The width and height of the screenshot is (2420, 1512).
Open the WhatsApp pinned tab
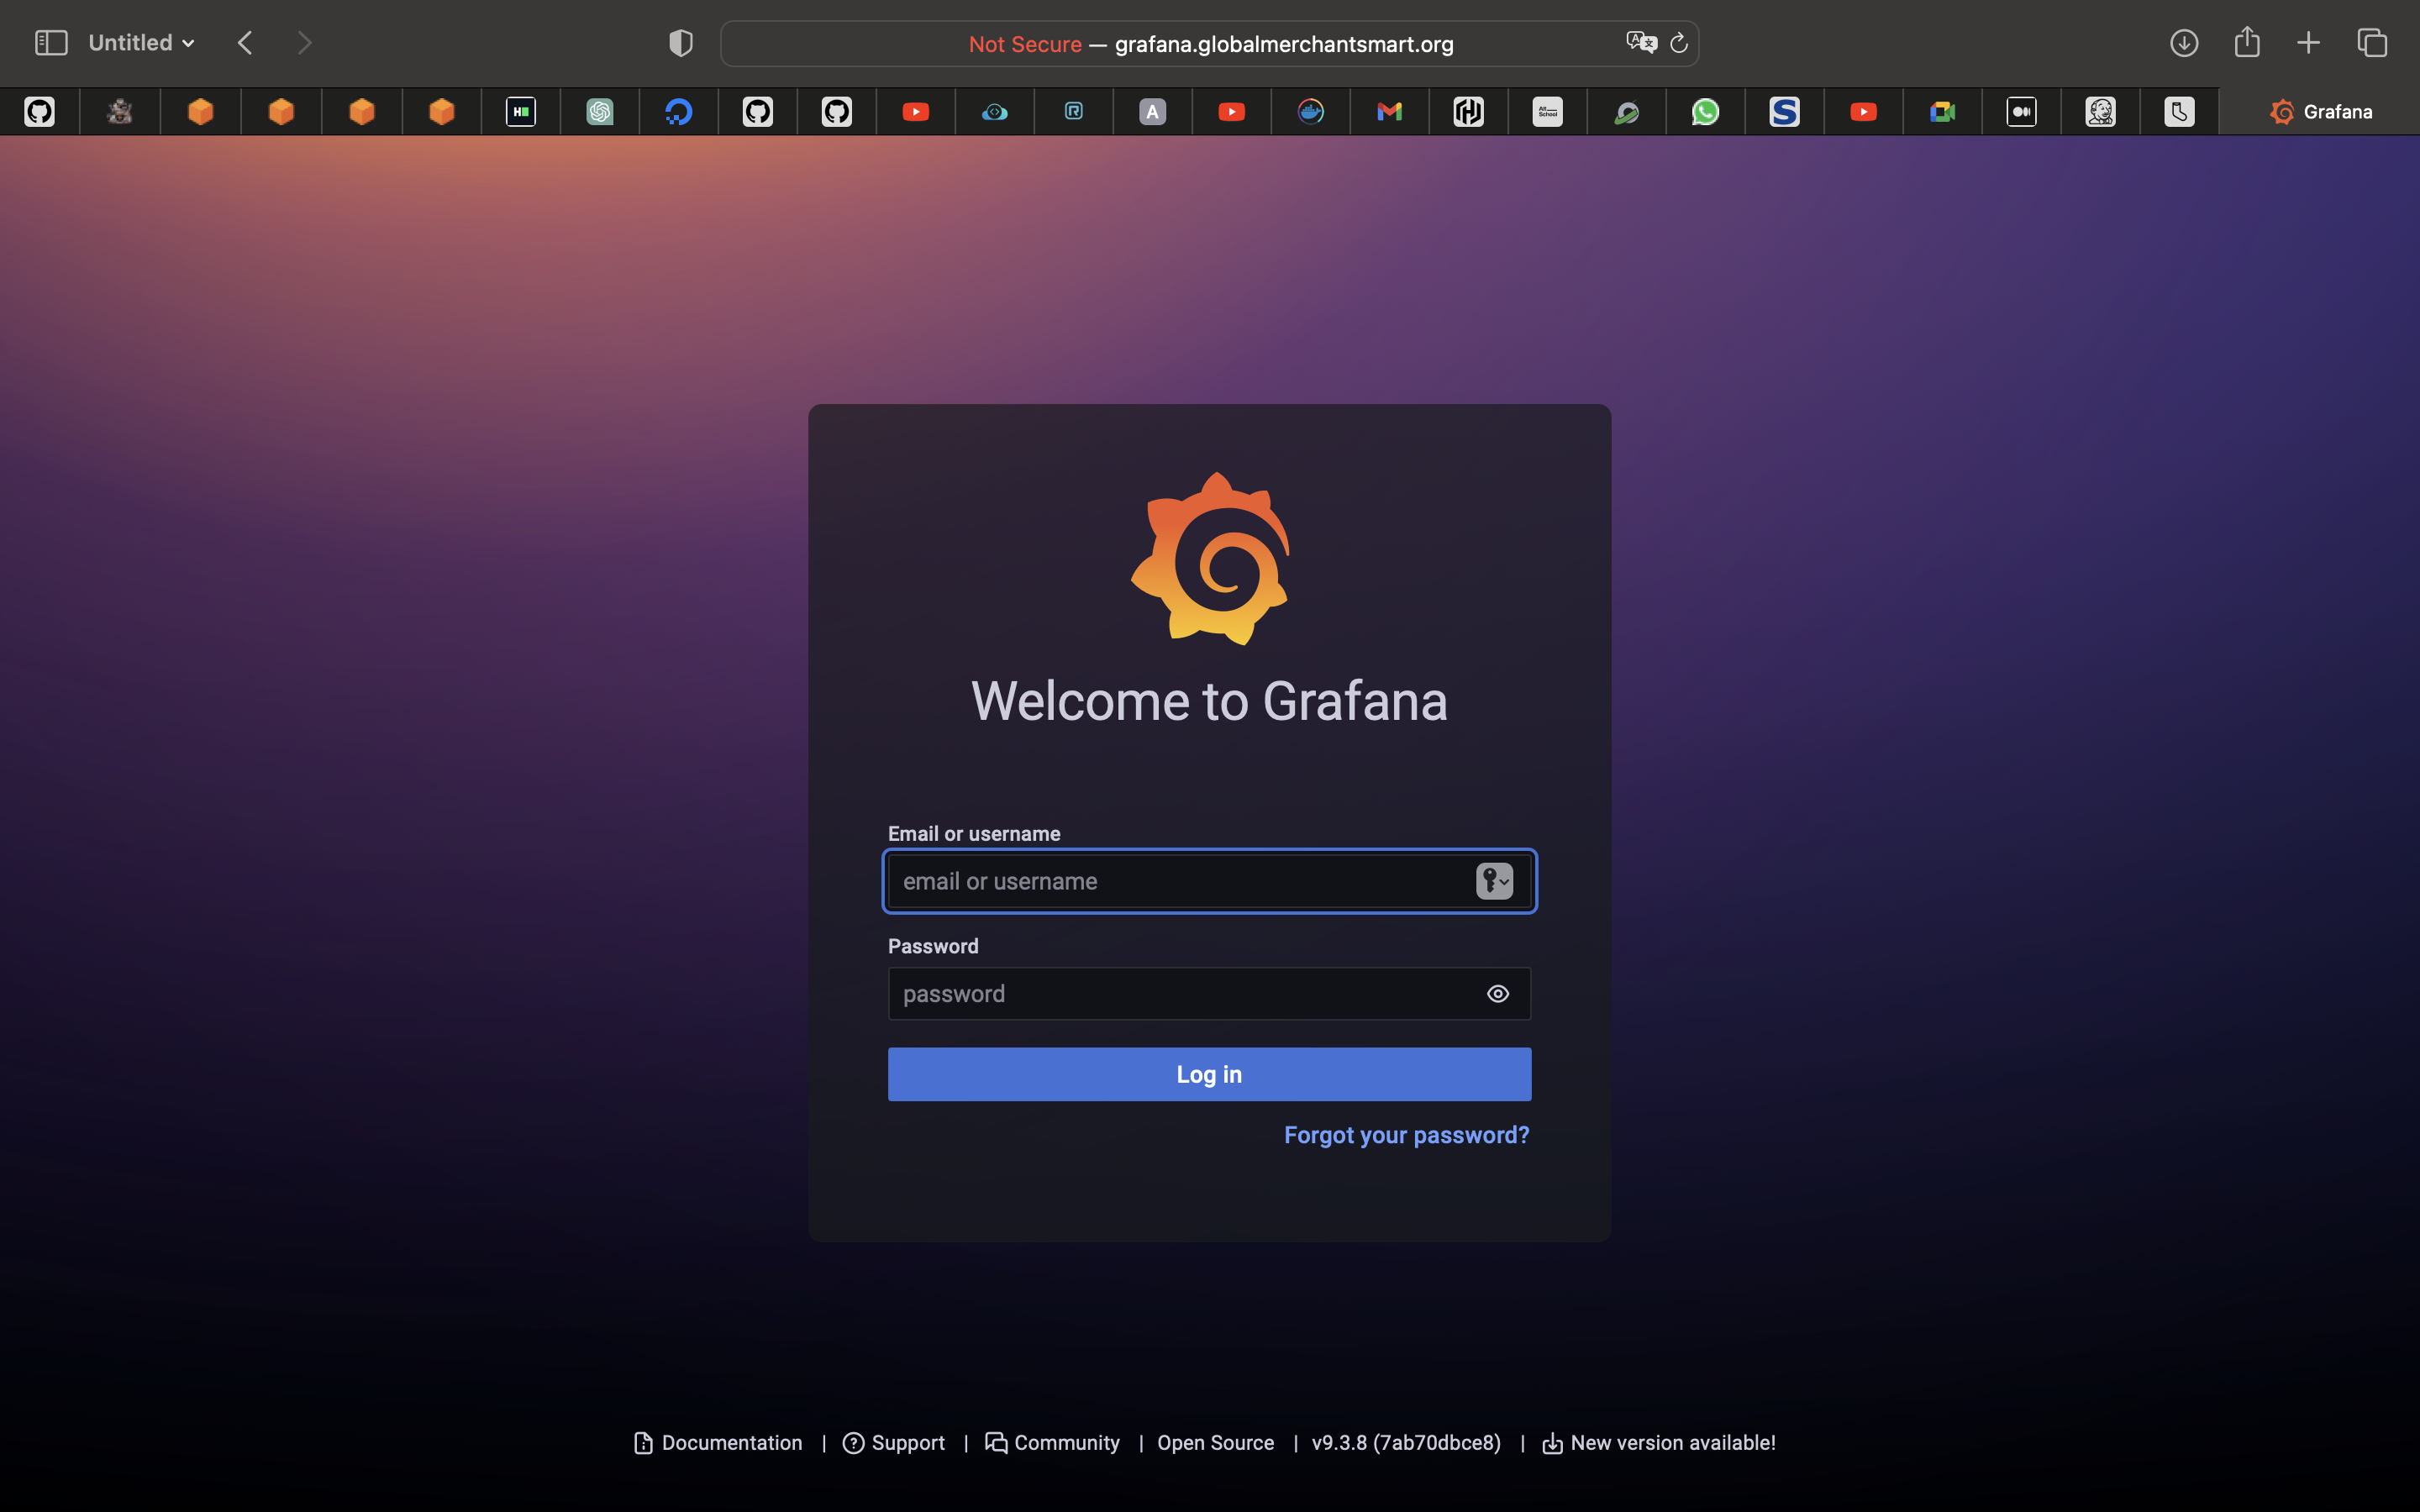pos(1706,112)
